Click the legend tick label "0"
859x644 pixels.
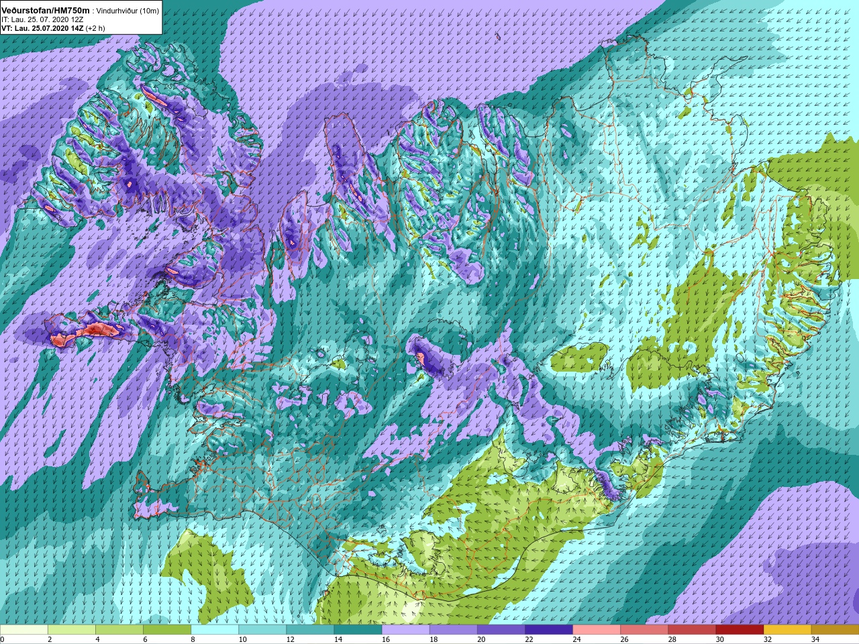point(2,639)
